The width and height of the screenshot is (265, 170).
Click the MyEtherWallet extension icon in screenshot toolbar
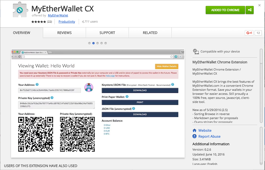point(176,57)
